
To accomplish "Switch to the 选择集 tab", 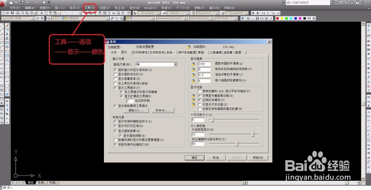I will (228, 52).
